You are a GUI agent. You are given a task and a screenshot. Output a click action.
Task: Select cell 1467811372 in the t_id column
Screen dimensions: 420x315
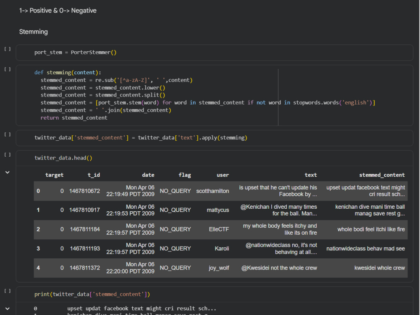click(85, 268)
